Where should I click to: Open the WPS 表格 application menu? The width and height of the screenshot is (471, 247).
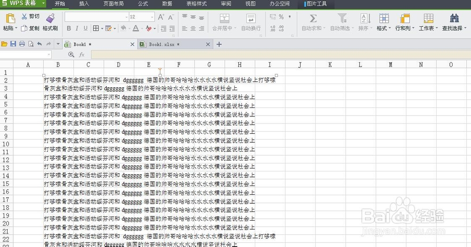[x=23, y=3]
